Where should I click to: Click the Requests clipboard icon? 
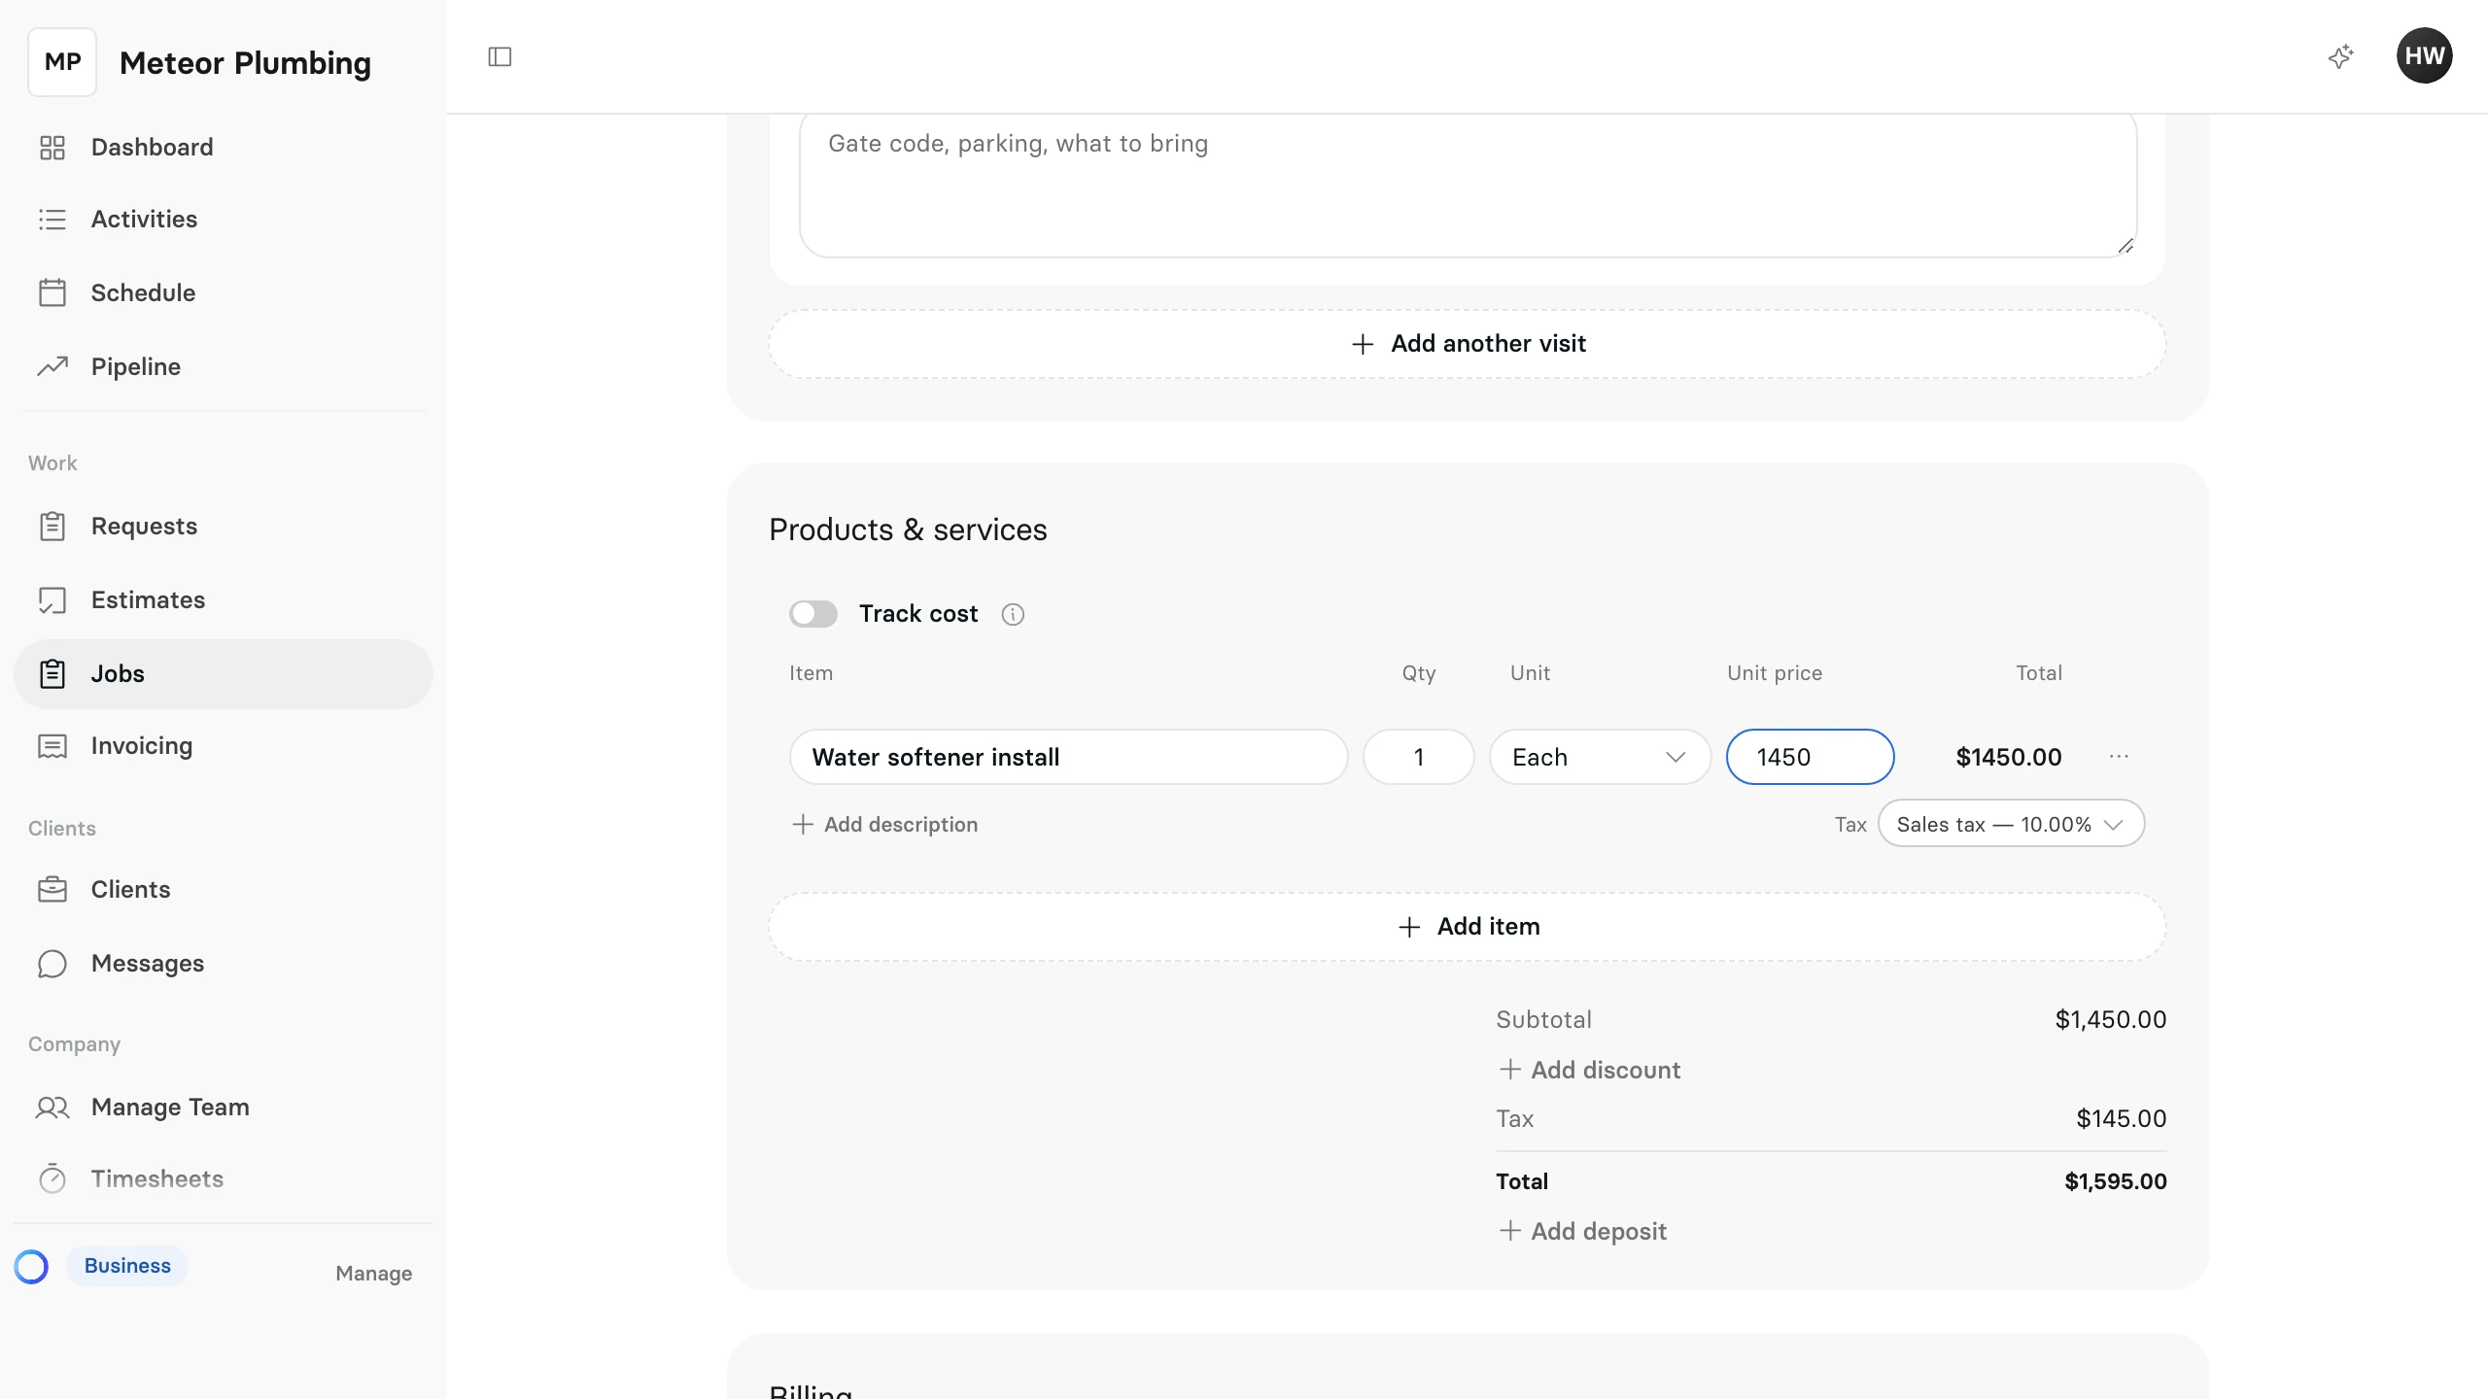point(52,527)
